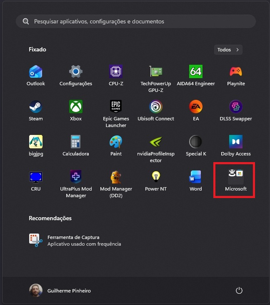
Task: Open AIDA64 Engineer
Action: (x=196, y=76)
